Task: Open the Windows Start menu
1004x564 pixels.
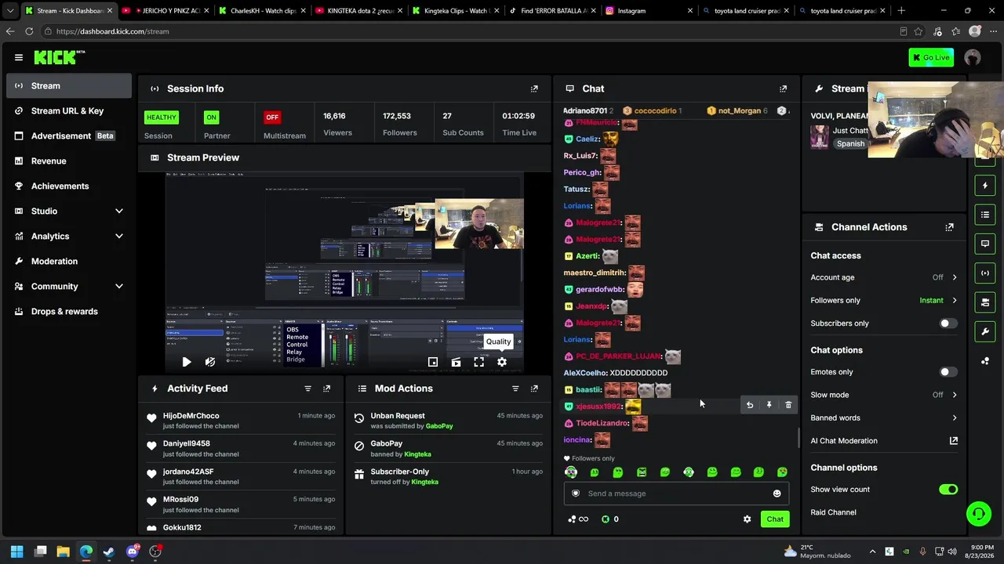Action: 17,551
